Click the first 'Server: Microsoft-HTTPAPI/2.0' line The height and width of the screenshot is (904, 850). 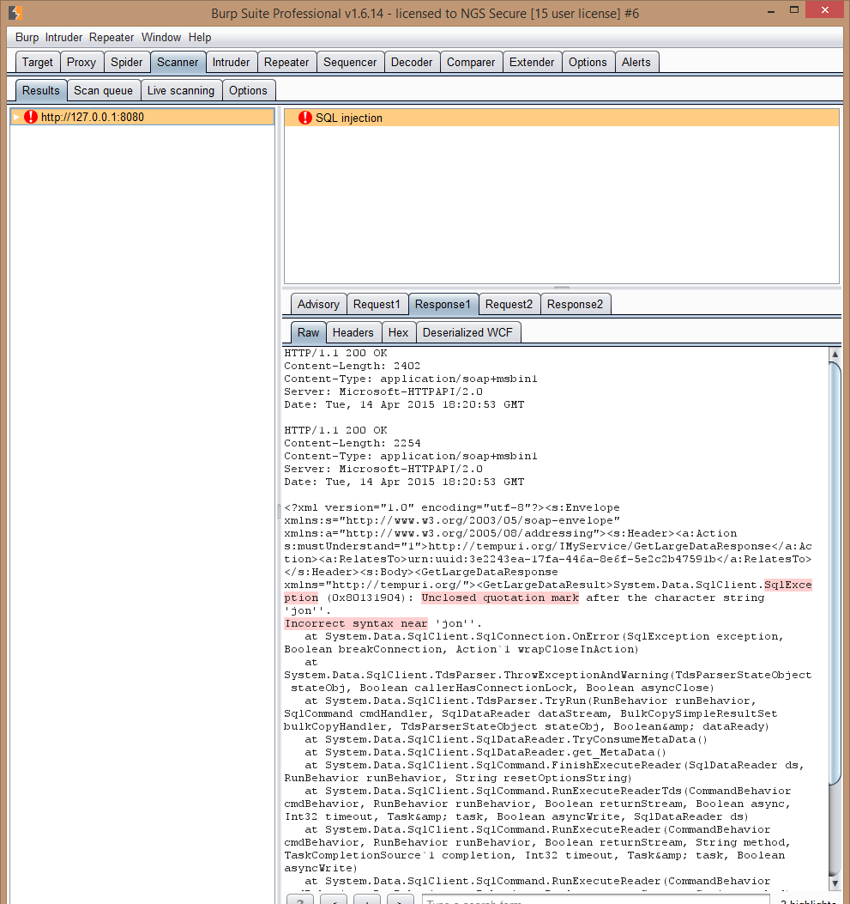point(383,392)
